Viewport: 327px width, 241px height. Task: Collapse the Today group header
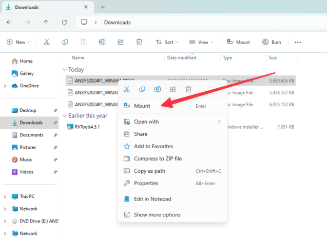tap(64, 69)
